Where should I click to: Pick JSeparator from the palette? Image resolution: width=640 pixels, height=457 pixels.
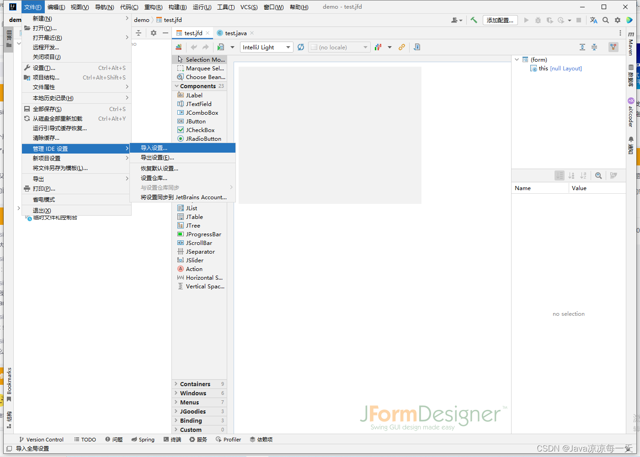[x=200, y=251]
